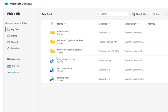This screenshot has height=112, width=168.
Task: Click the '2 items' label under Teams folder
Action: pyautogui.click(x=60, y=53)
